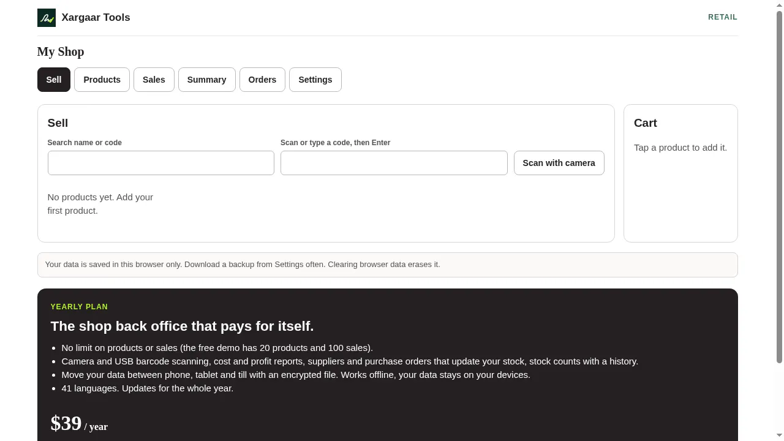Open the Sales tab
Viewport: 784px width, 441px height.
tap(154, 80)
